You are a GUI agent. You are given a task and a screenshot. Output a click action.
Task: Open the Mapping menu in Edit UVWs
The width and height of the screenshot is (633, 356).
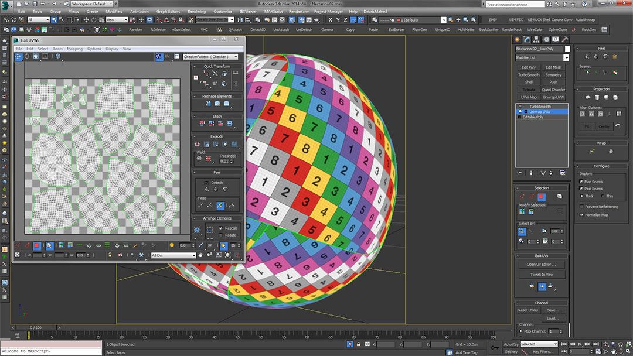coord(74,49)
